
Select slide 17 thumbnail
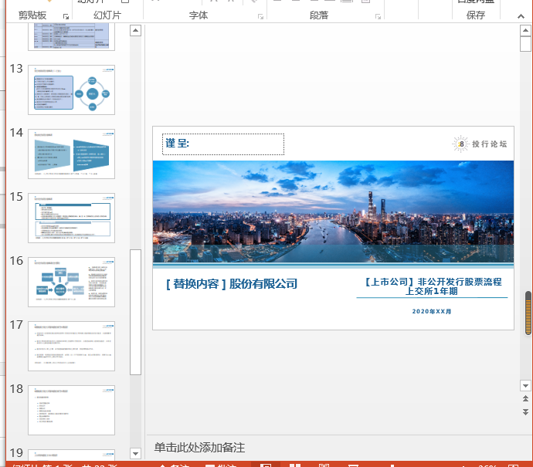coord(71,346)
